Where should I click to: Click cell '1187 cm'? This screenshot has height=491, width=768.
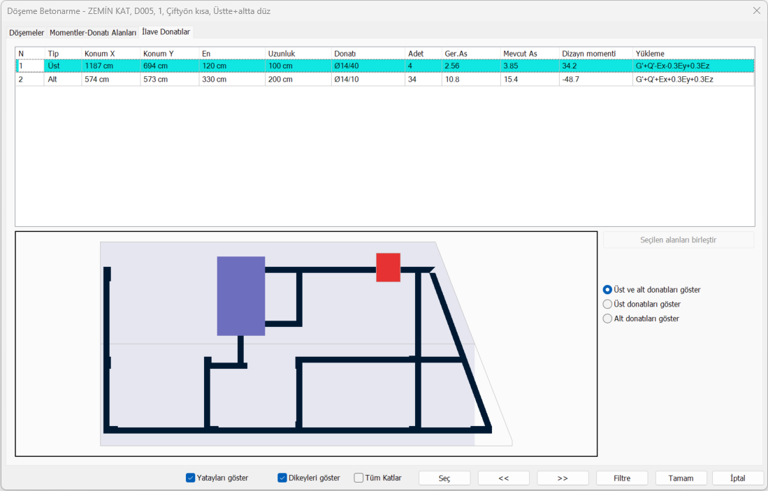coord(110,66)
